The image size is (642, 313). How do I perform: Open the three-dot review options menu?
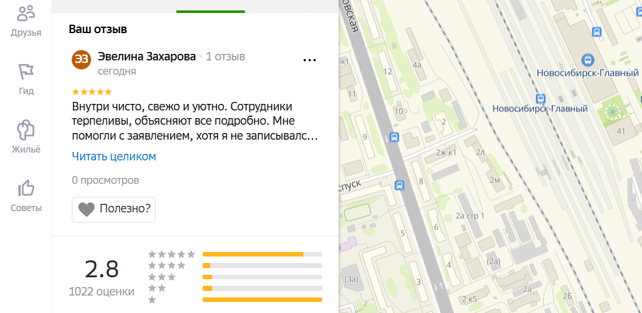(309, 60)
